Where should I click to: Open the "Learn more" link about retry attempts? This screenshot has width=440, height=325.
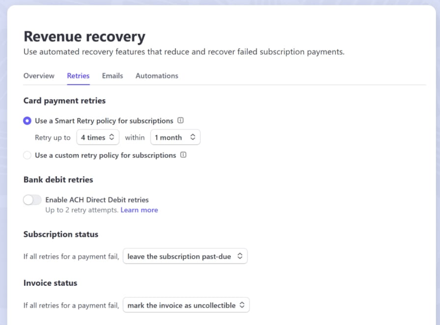click(x=139, y=210)
